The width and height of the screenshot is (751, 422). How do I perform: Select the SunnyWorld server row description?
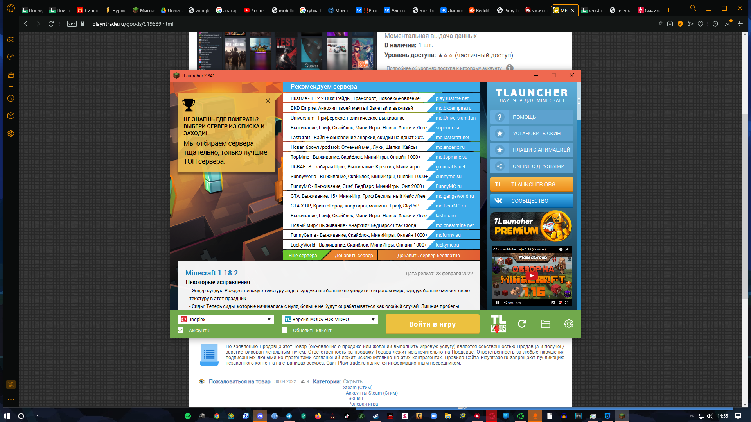[x=359, y=177]
